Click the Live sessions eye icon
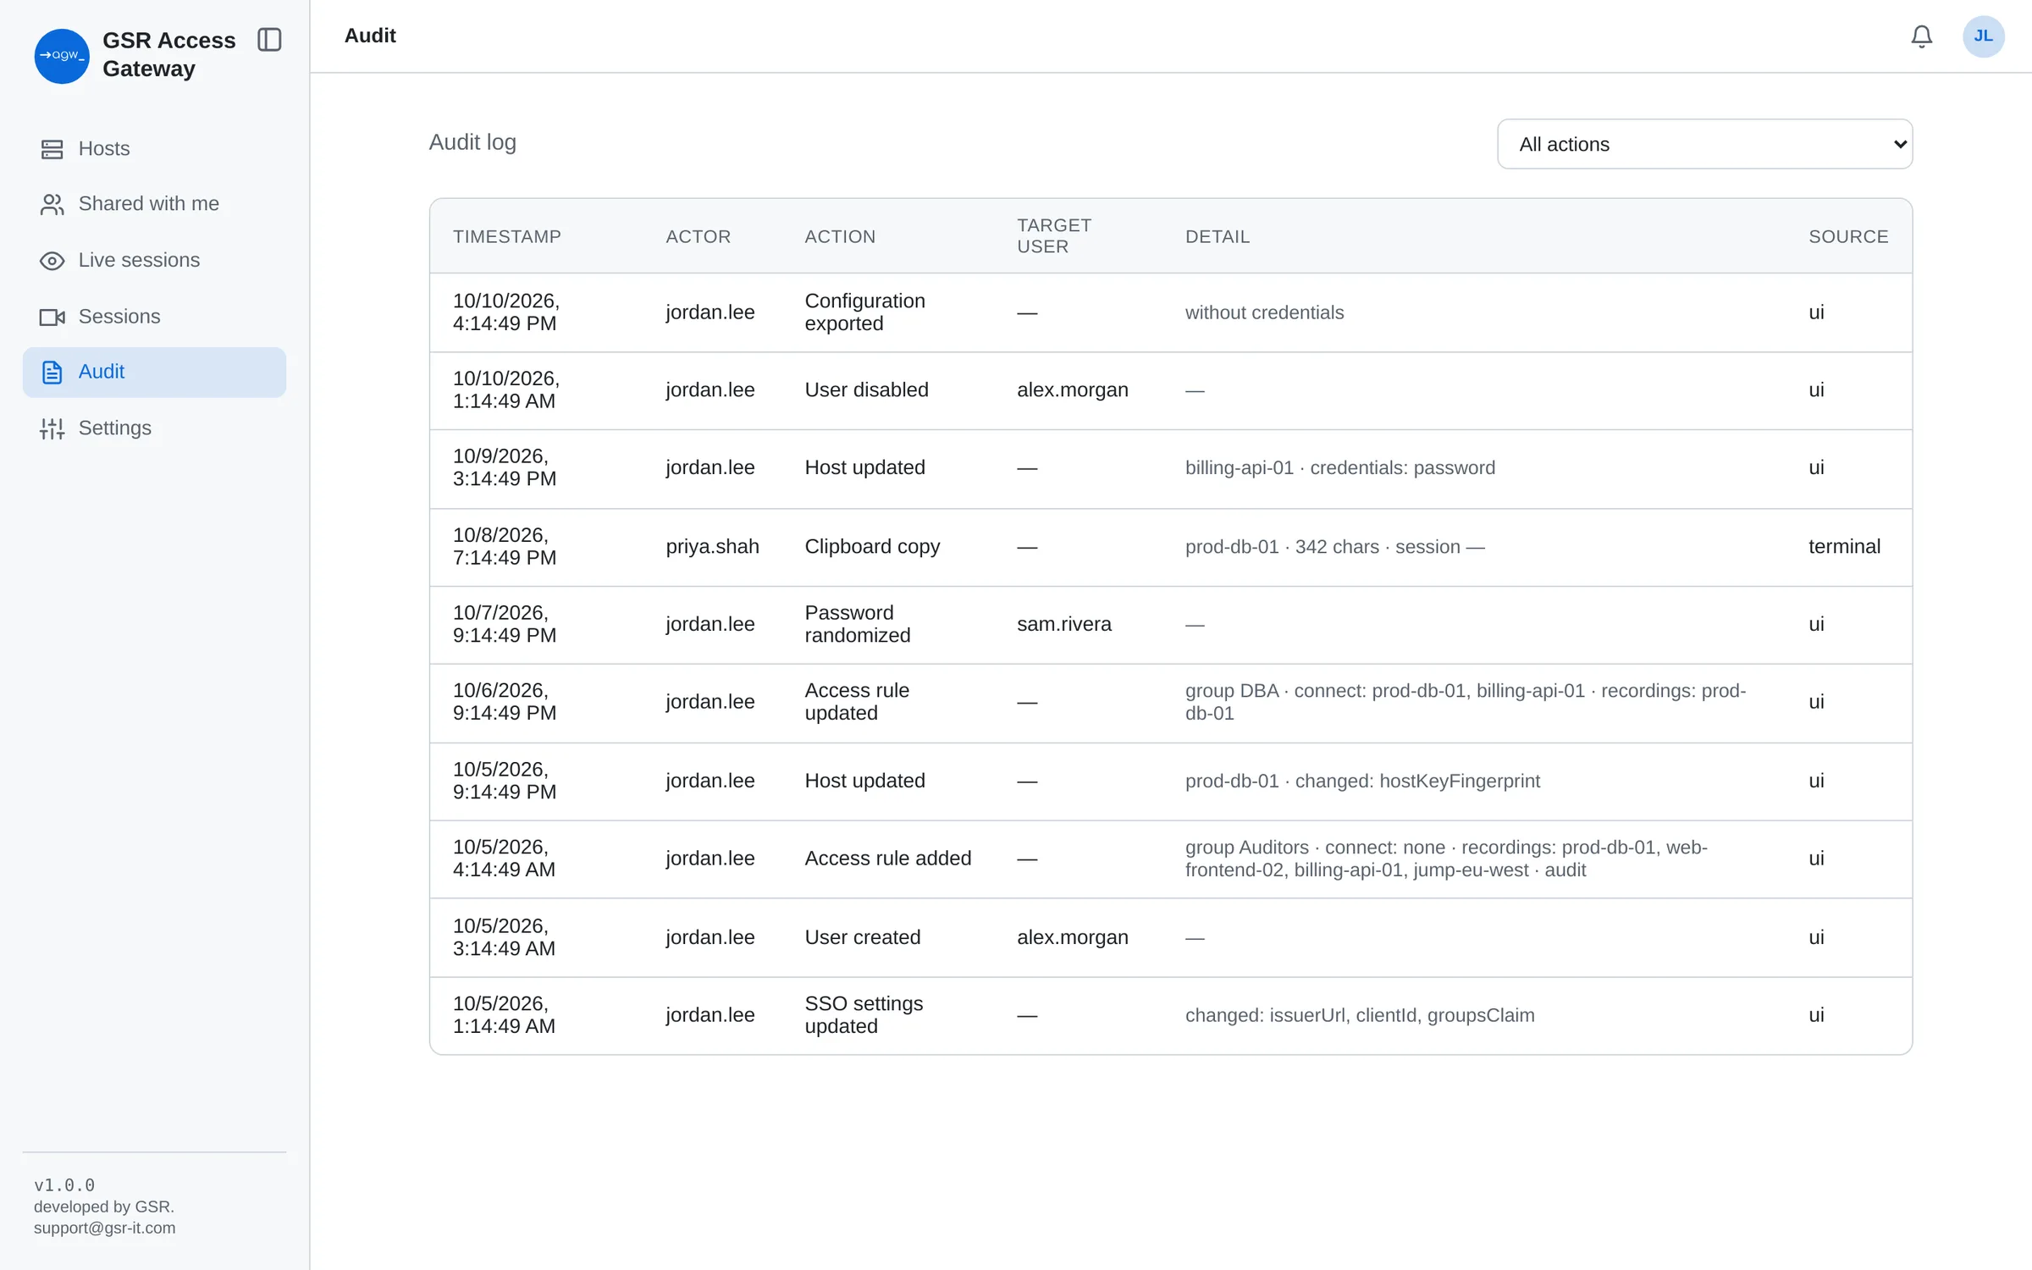This screenshot has width=2032, height=1270. point(52,261)
